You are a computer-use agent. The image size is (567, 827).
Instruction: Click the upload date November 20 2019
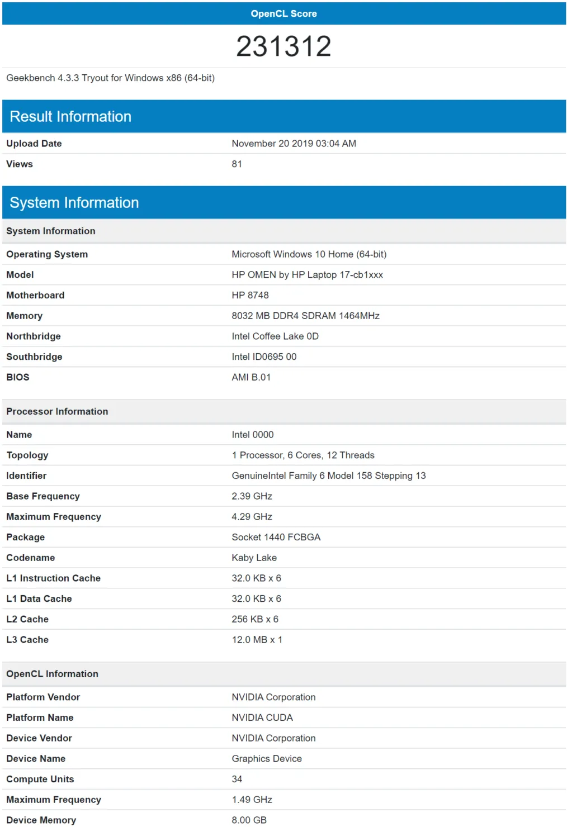(294, 144)
